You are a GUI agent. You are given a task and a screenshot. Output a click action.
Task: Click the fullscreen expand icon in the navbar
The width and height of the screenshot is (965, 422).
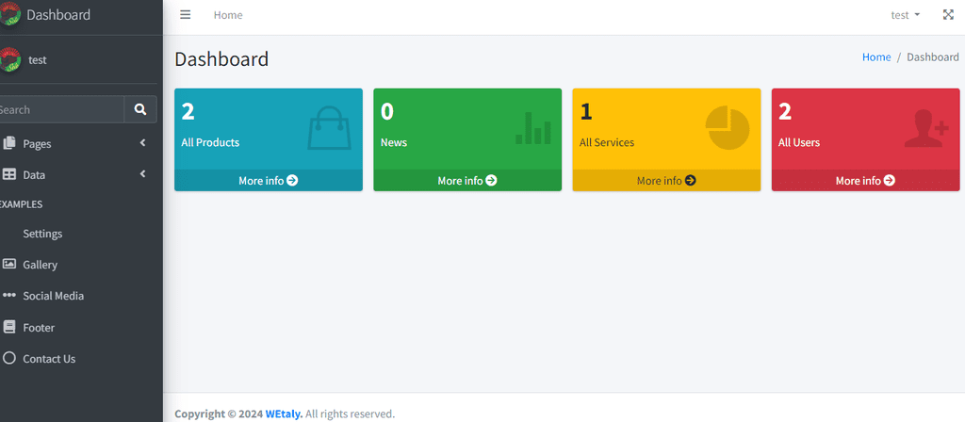point(948,15)
